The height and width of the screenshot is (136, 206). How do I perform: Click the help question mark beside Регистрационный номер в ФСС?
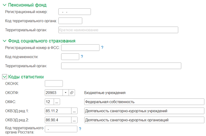tap(102, 47)
